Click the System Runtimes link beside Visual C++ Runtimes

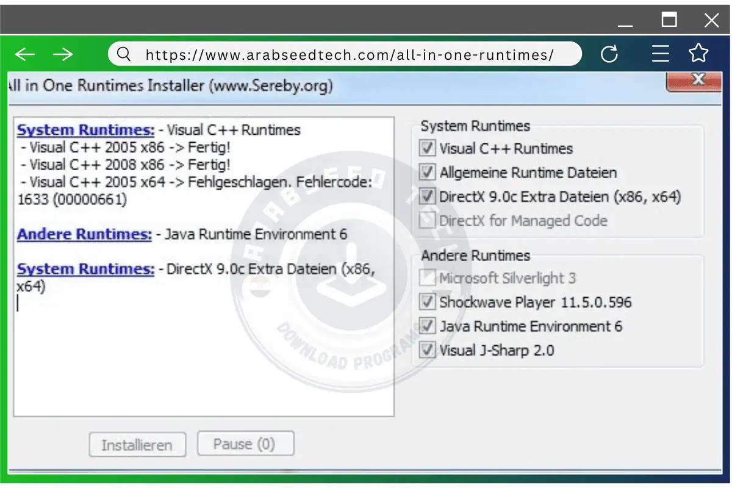point(85,130)
